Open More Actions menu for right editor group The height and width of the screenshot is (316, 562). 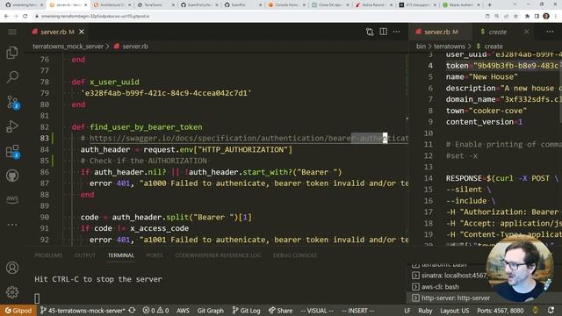coord(550,32)
